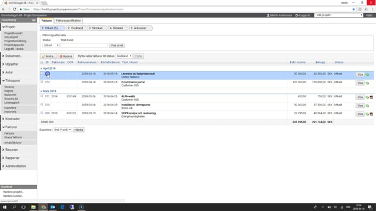Open taskbar search

point(14,207)
